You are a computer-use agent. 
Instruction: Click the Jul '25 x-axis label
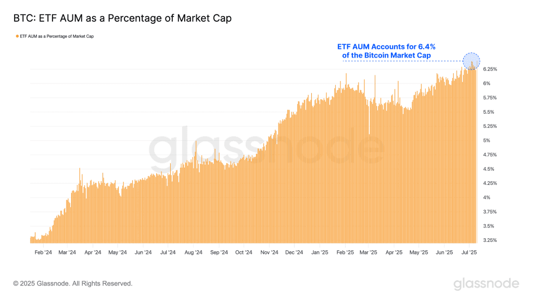(x=470, y=253)
